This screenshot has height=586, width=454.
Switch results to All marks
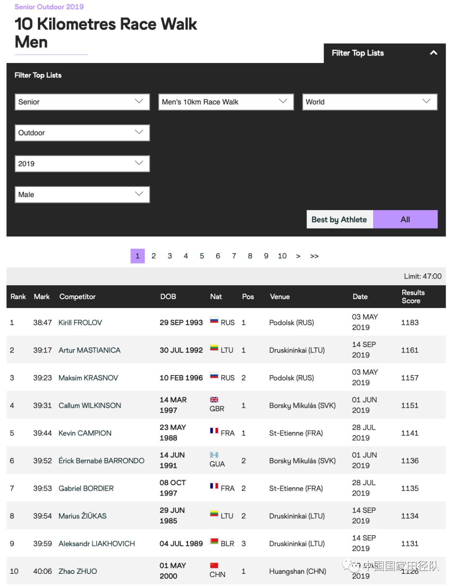(x=405, y=219)
